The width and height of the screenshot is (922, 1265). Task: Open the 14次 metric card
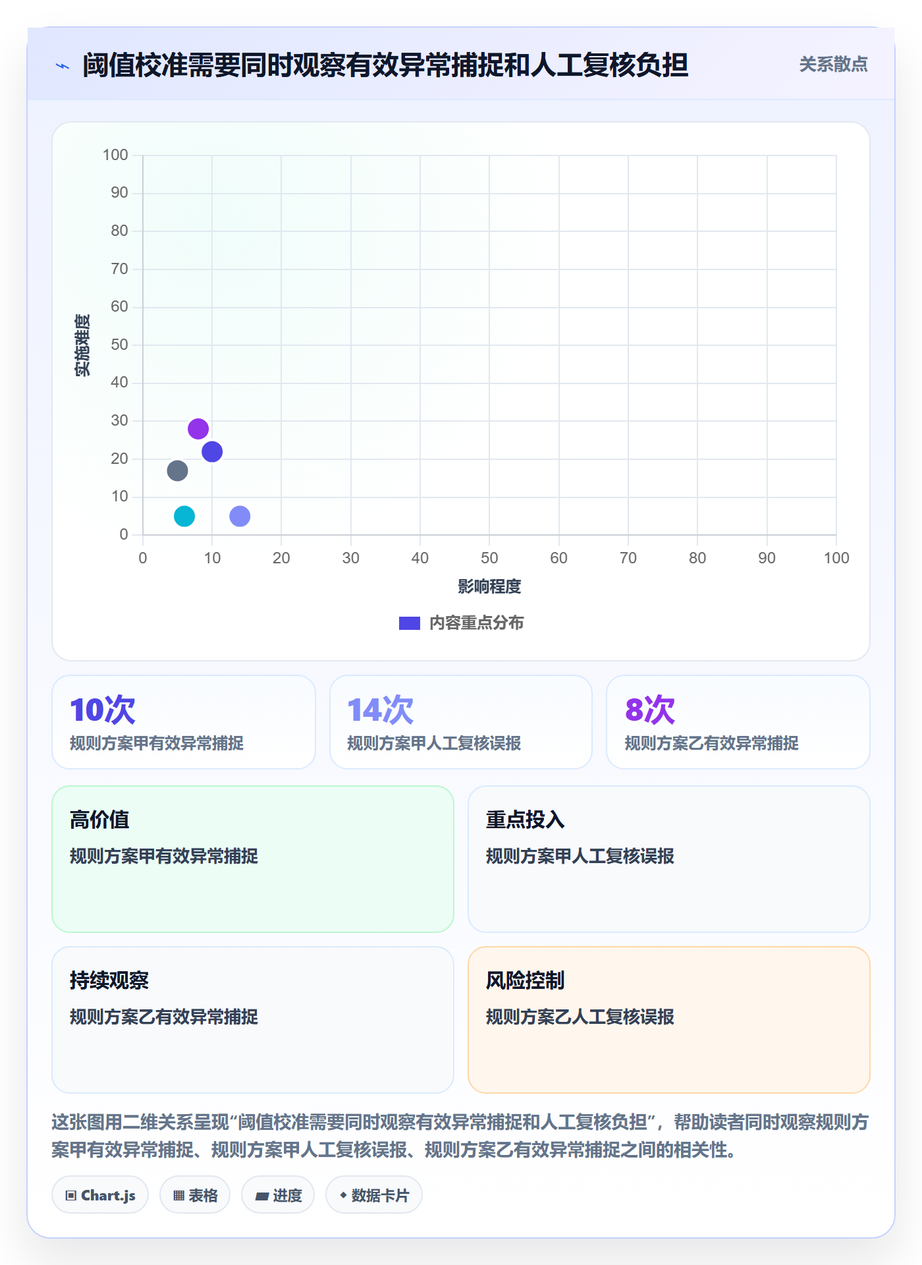tap(461, 722)
